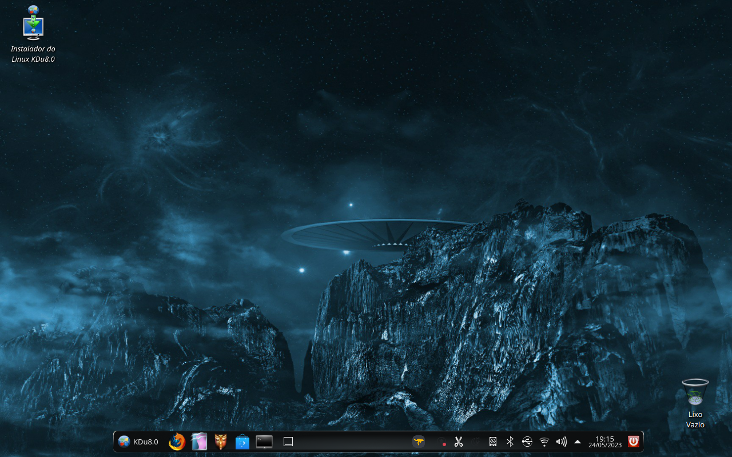
Task: Open the audio volume tray icon
Action: tap(562, 442)
